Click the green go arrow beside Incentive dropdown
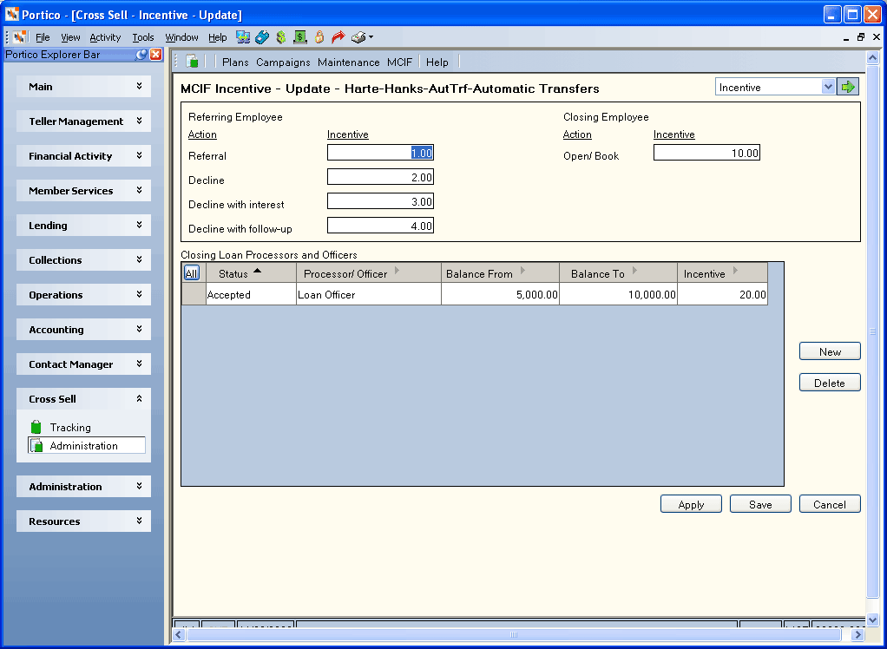Image resolution: width=887 pixels, height=649 pixels. coord(847,87)
